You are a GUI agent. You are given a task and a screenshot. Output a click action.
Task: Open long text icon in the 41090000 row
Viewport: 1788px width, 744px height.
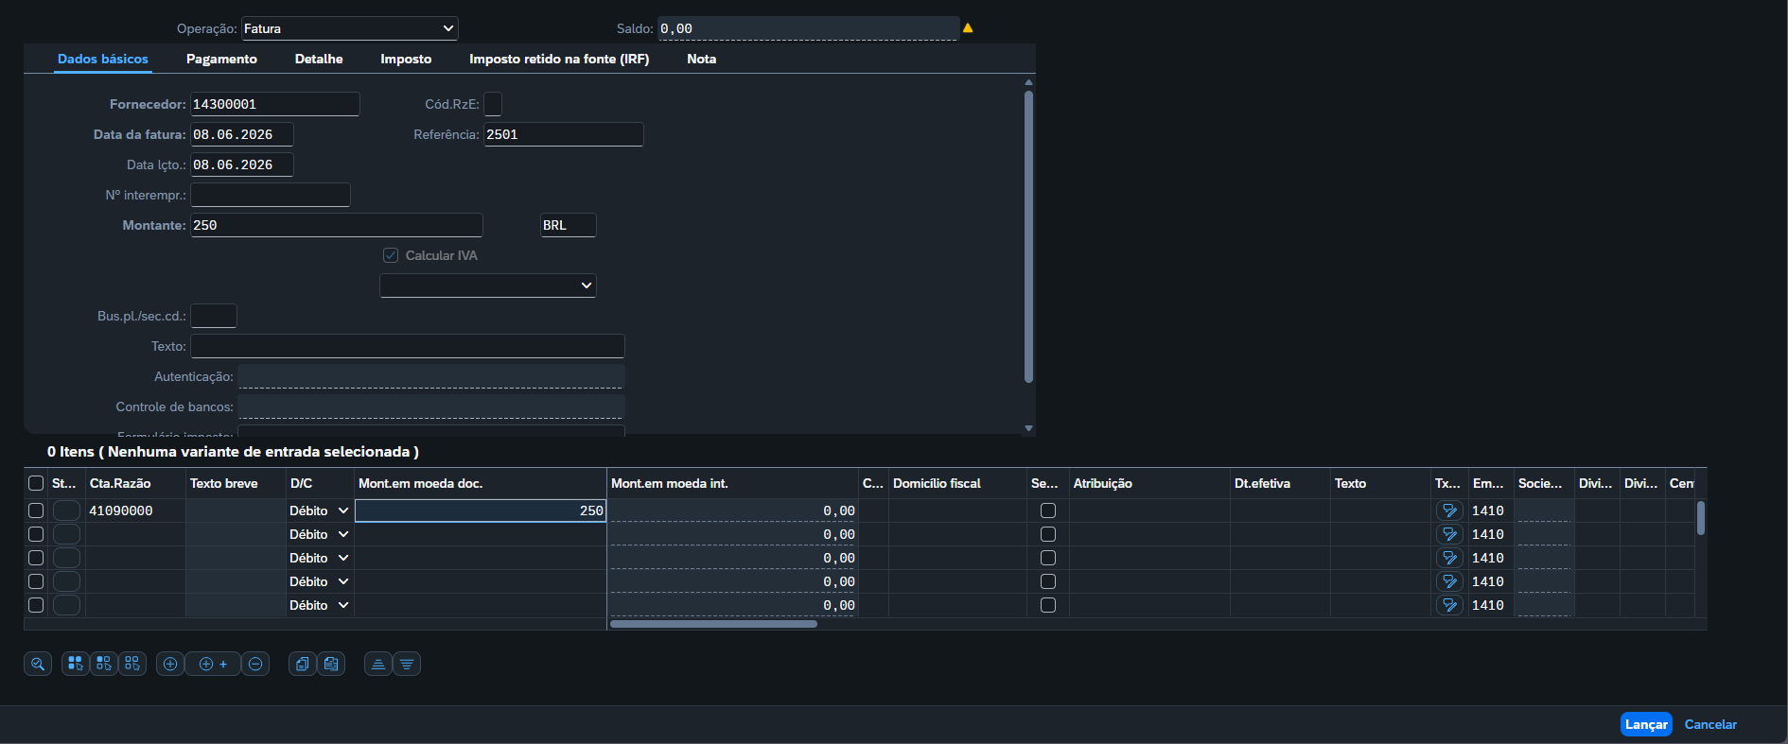pyautogui.click(x=1449, y=510)
